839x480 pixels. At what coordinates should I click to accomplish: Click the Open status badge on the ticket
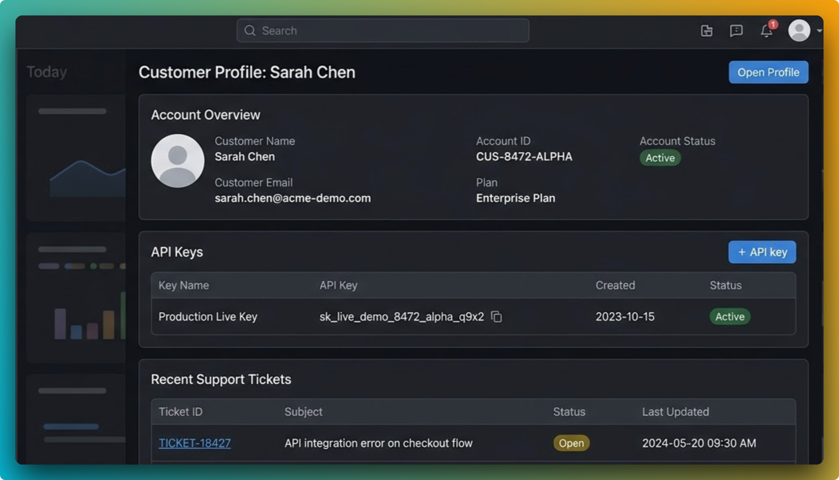(571, 443)
